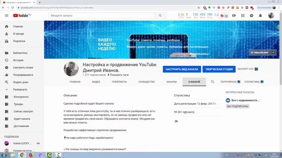The height and width of the screenshot is (158, 282).
Task: Open the ПОПУЛЯРНОЕ extension tab
Action: pos(230,82)
